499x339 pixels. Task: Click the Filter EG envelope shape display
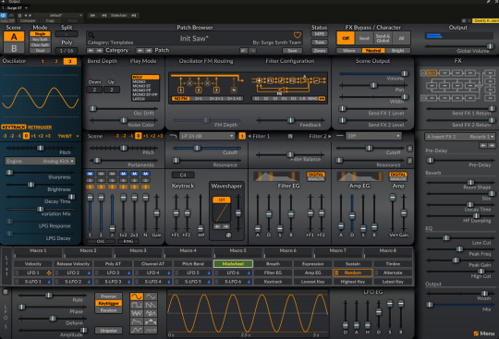tap(276, 176)
